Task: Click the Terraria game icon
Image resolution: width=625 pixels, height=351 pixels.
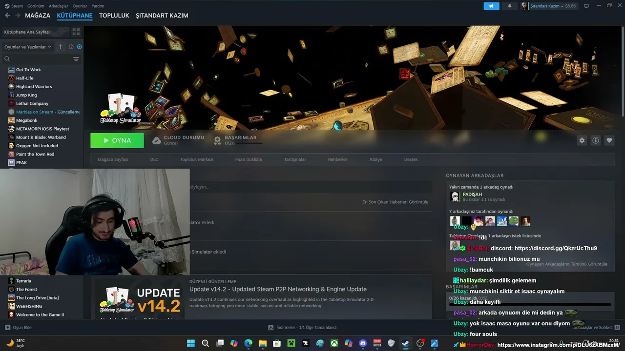Action: (11, 281)
